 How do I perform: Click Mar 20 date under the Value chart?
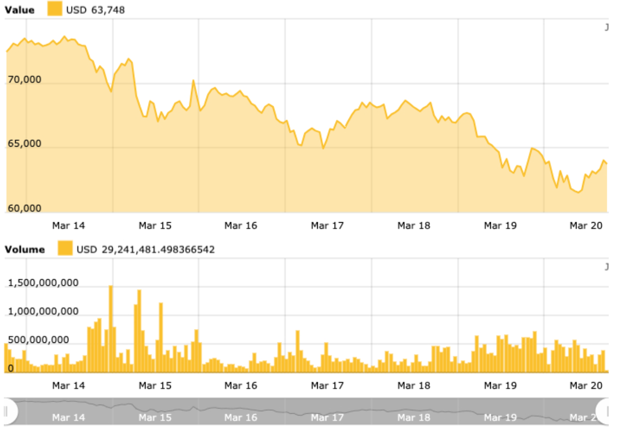(586, 225)
